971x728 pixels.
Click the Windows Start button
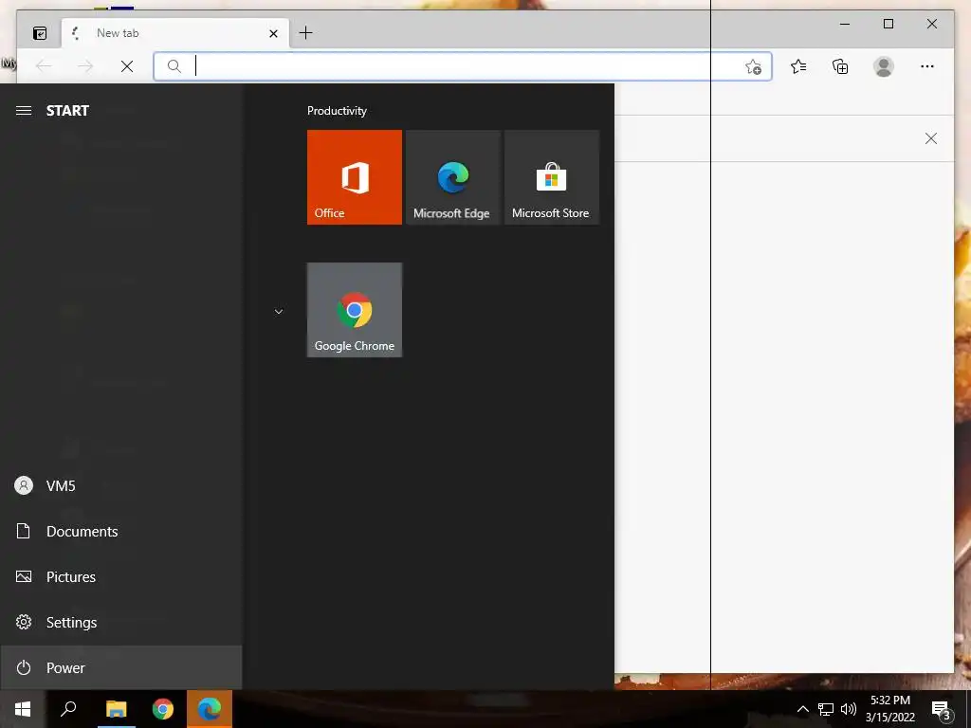(23, 709)
